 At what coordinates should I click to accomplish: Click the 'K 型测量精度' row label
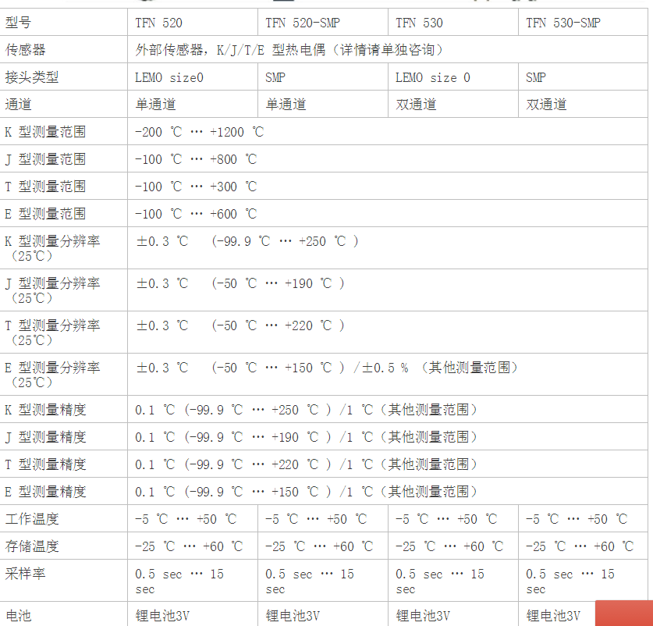point(45,410)
